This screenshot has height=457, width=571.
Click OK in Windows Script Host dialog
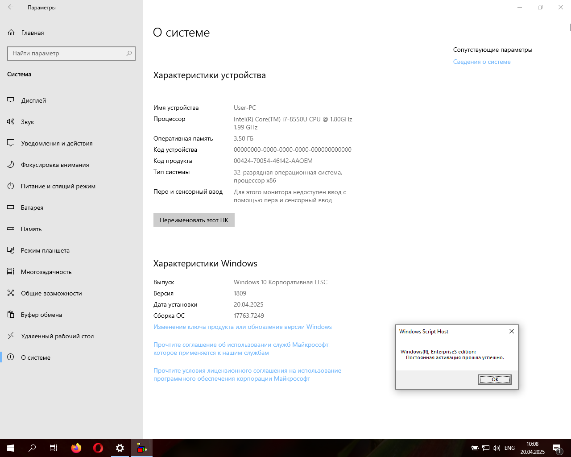(495, 379)
